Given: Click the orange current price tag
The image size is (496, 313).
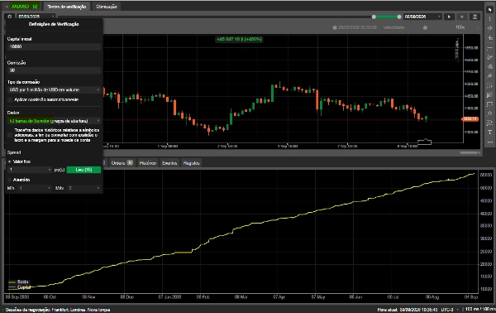Looking at the screenshot, I should (470, 119).
